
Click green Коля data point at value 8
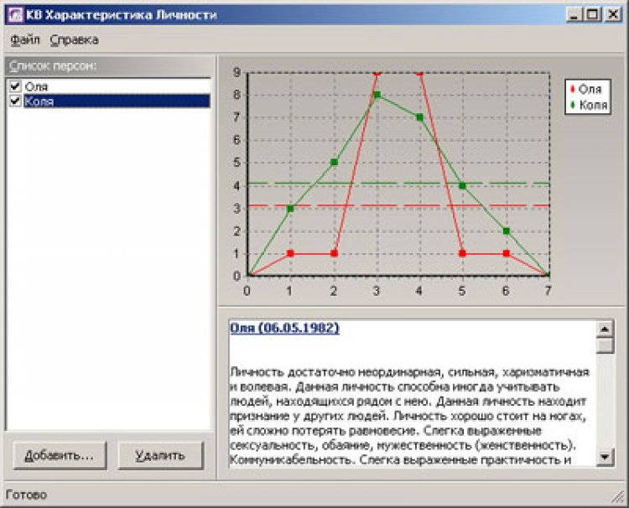click(x=377, y=95)
